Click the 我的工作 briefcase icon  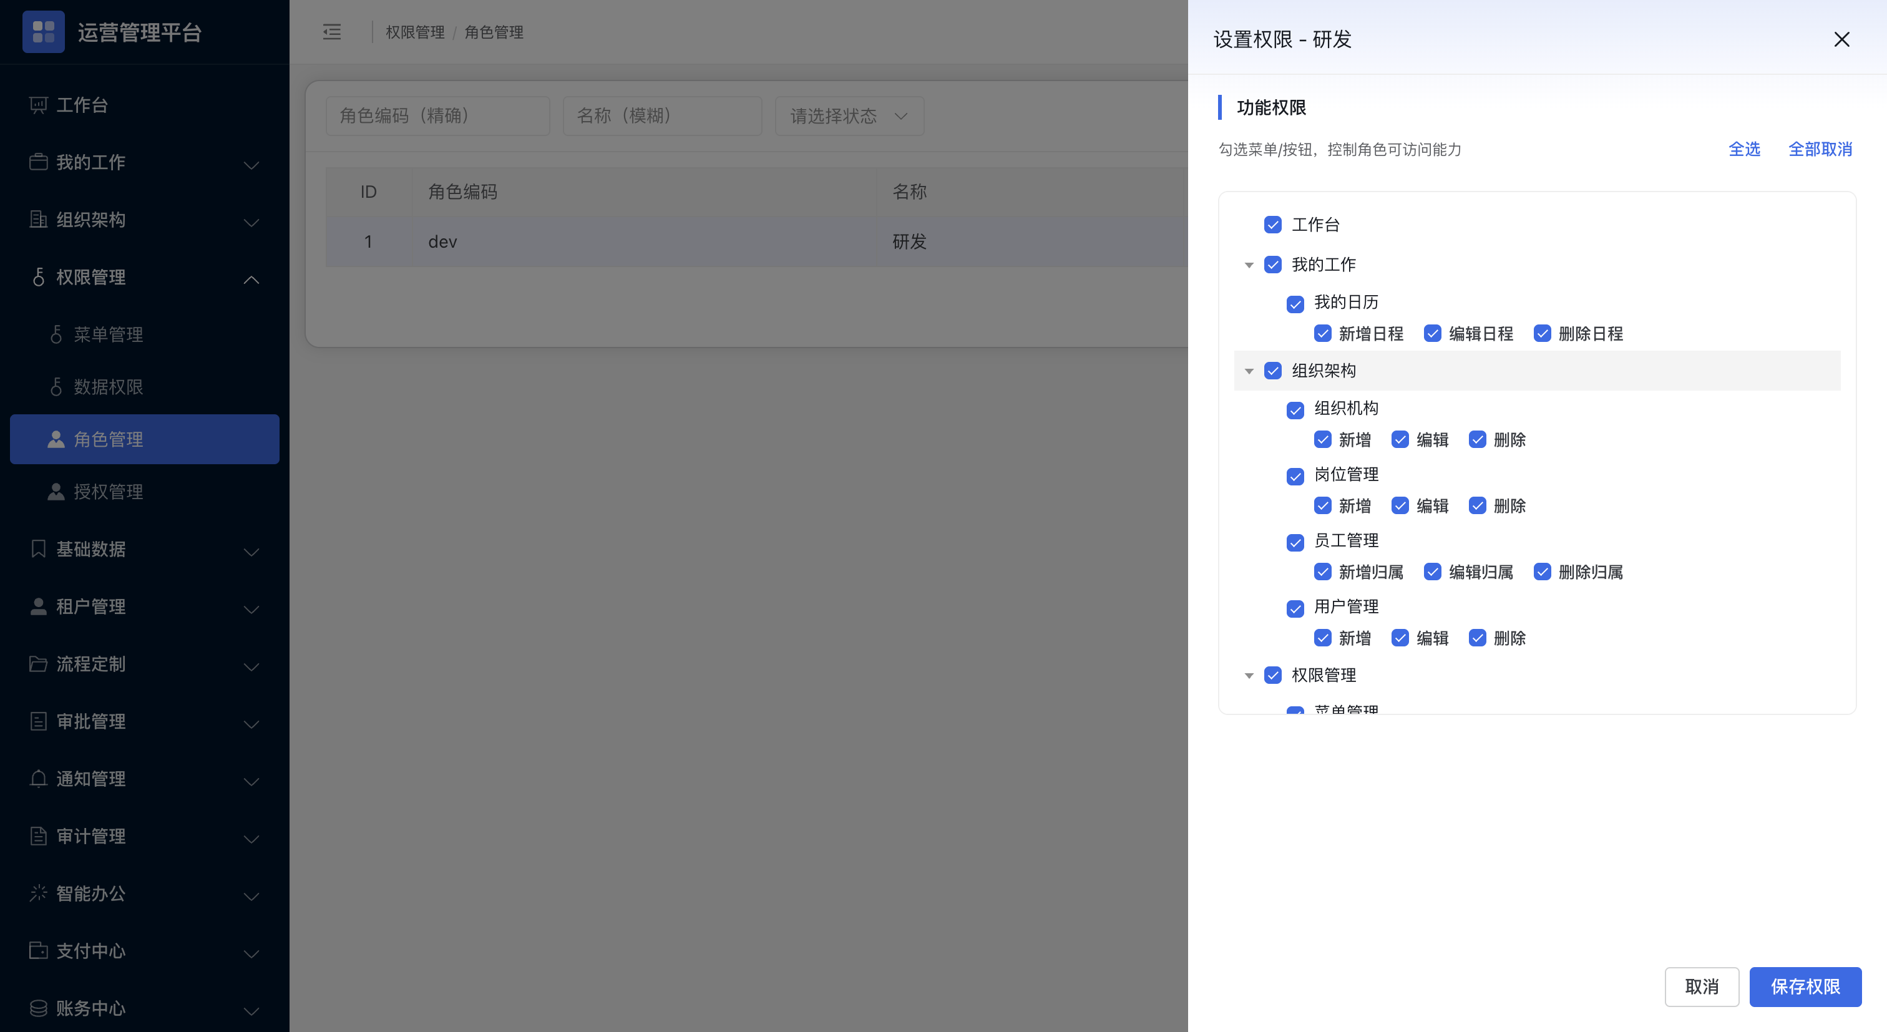pyautogui.click(x=38, y=162)
